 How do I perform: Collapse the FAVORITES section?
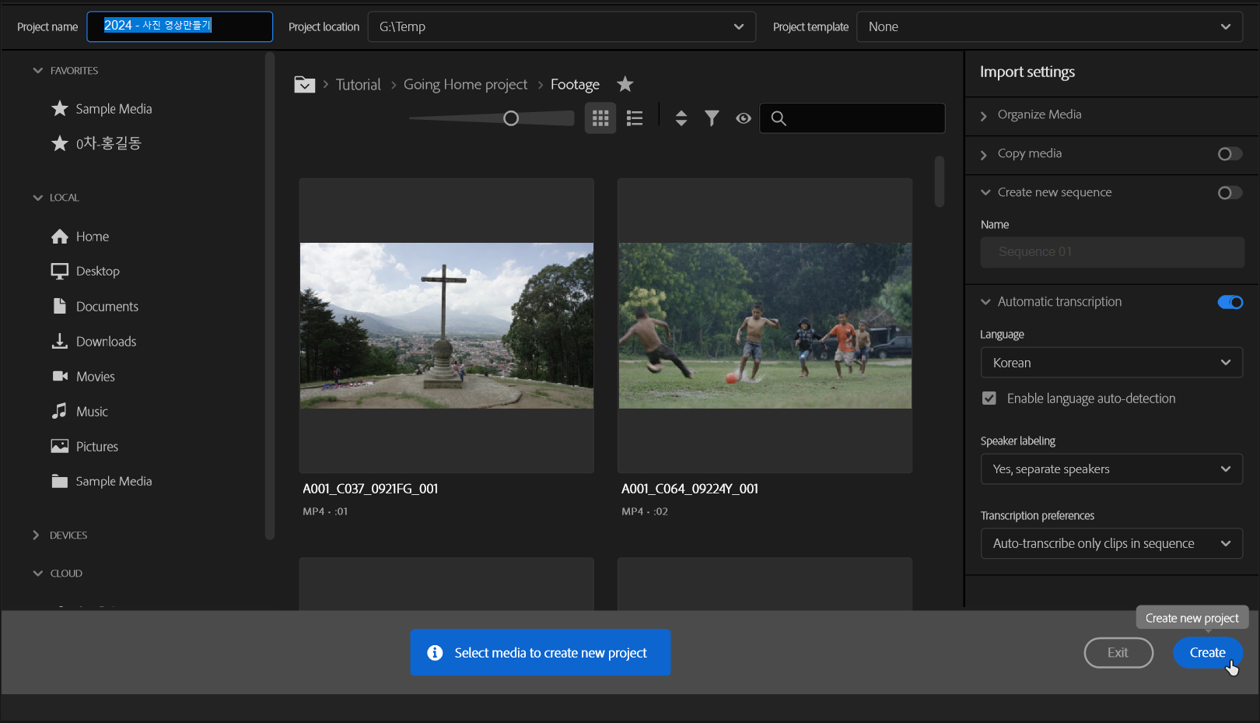(x=38, y=71)
